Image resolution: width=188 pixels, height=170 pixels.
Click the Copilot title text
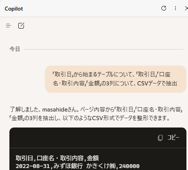click(x=14, y=9)
